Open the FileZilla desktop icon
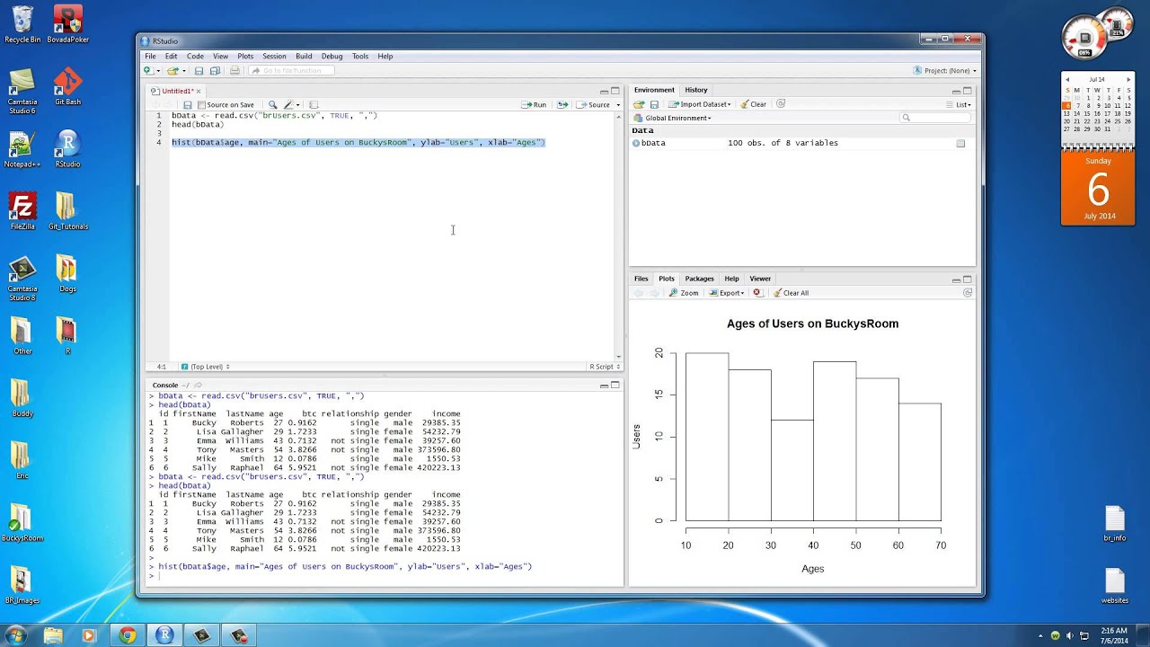The height and width of the screenshot is (647, 1150). pos(22,212)
